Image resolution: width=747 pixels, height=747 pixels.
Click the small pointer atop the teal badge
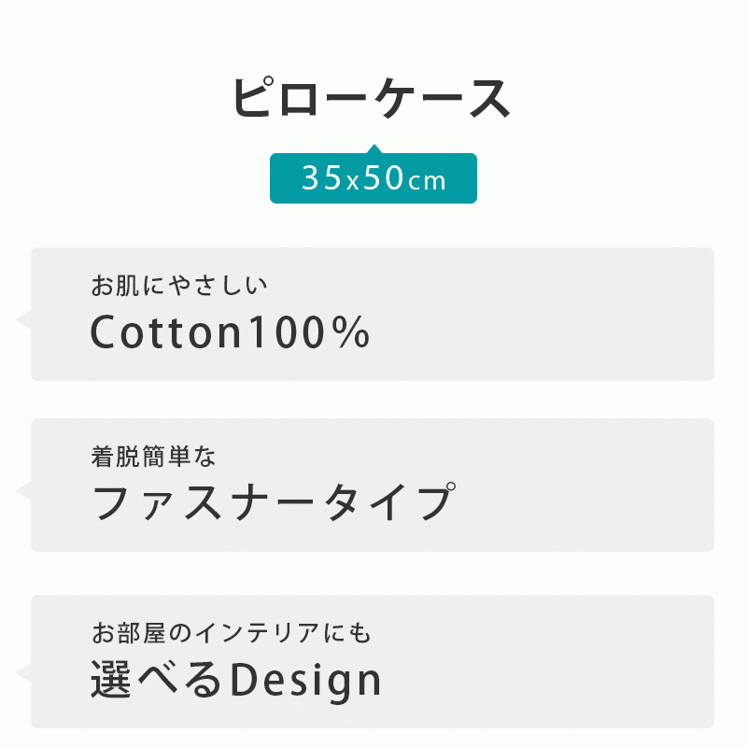373,148
